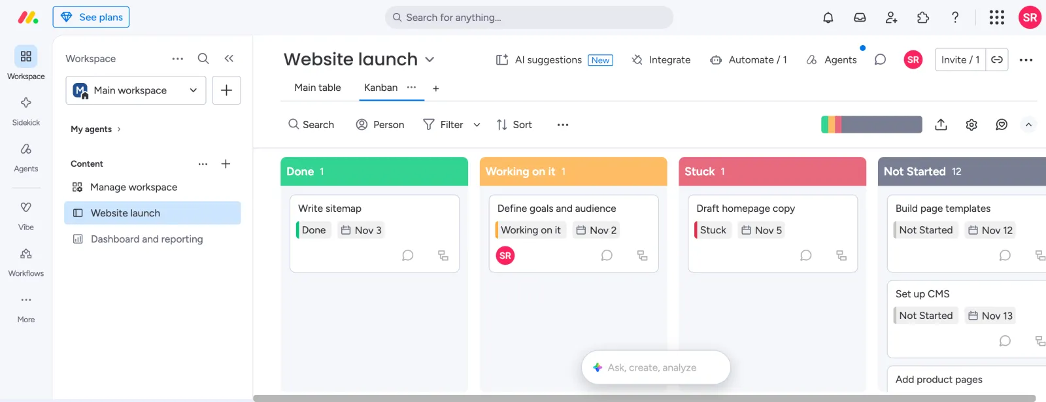Image resolution: width=1046 pixels, height=402 pixels.
Task: Open Kanban tab options menu
Action: tap(411, 87)
